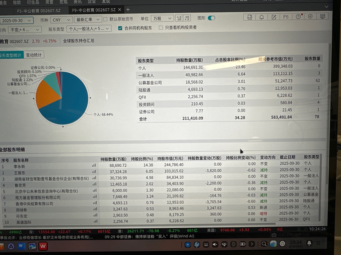Viewport: 341px width, 255px height.
Task: Sort by 持股数量(万股) detail column header
Action: click(113, 159)
